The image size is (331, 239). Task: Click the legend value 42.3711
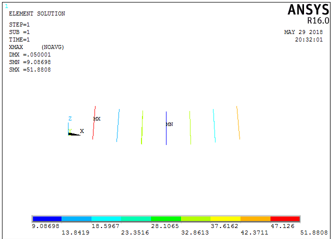tap(254, 232)
